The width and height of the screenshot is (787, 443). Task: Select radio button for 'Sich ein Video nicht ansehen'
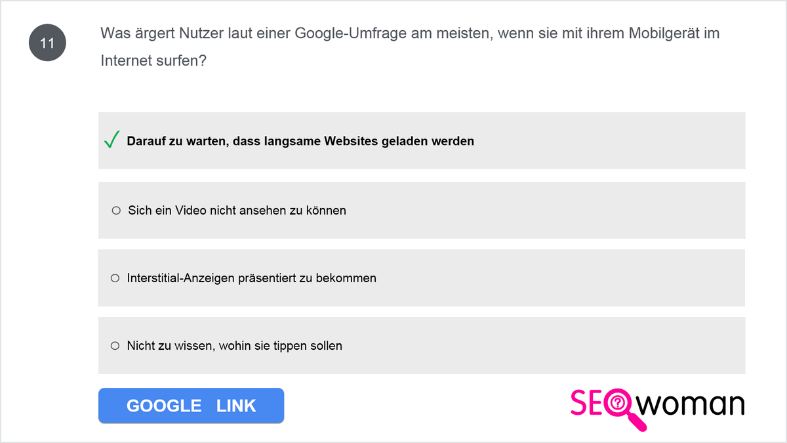coord(116,211)
